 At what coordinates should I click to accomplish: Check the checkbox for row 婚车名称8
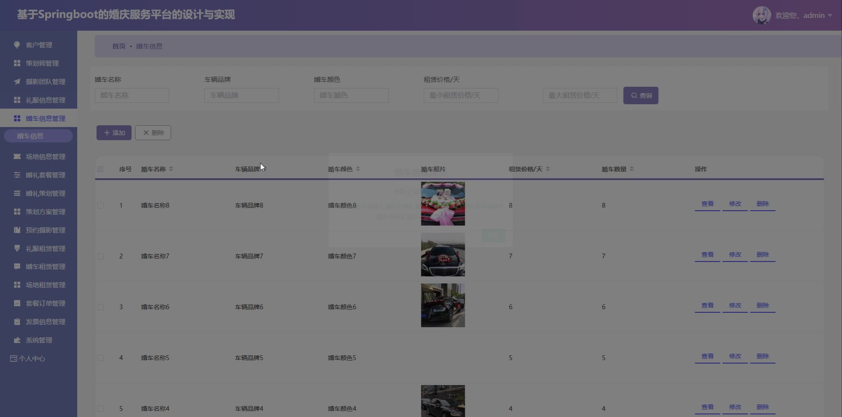100,205
